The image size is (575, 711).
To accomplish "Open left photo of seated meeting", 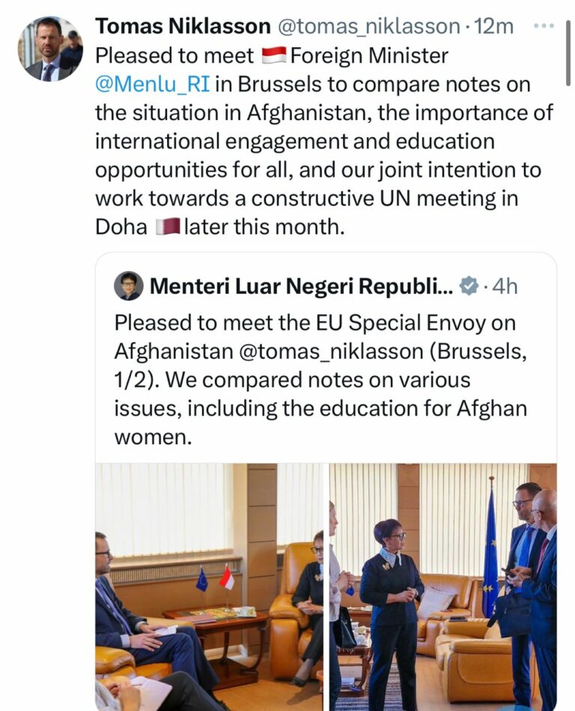I will click(x=209, y=587).
